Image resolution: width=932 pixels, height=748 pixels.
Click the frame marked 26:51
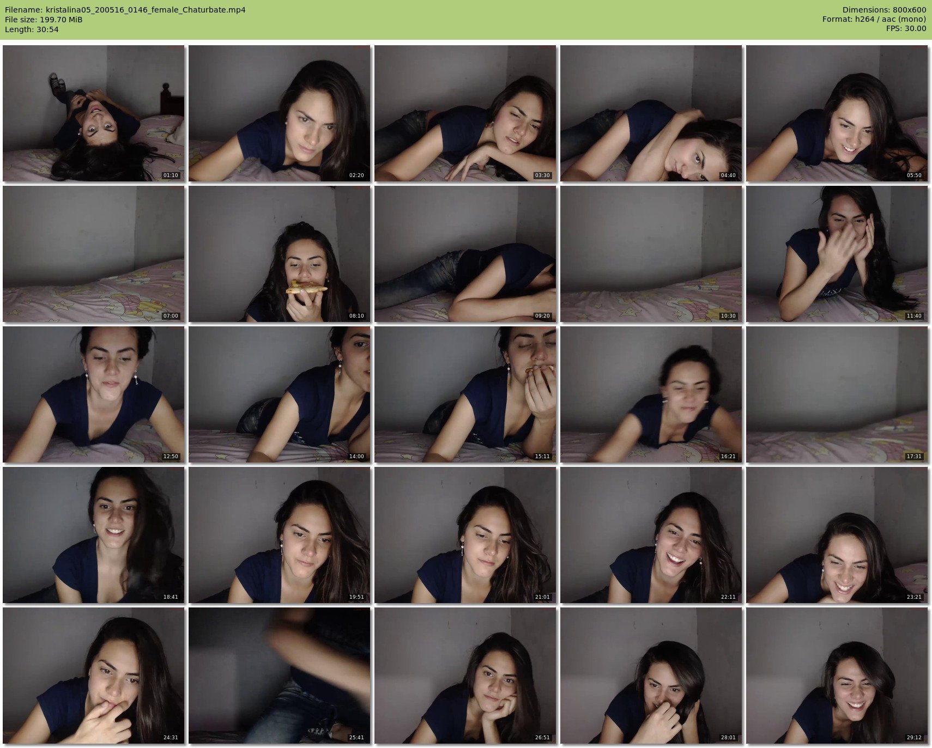tap(465, 676)
